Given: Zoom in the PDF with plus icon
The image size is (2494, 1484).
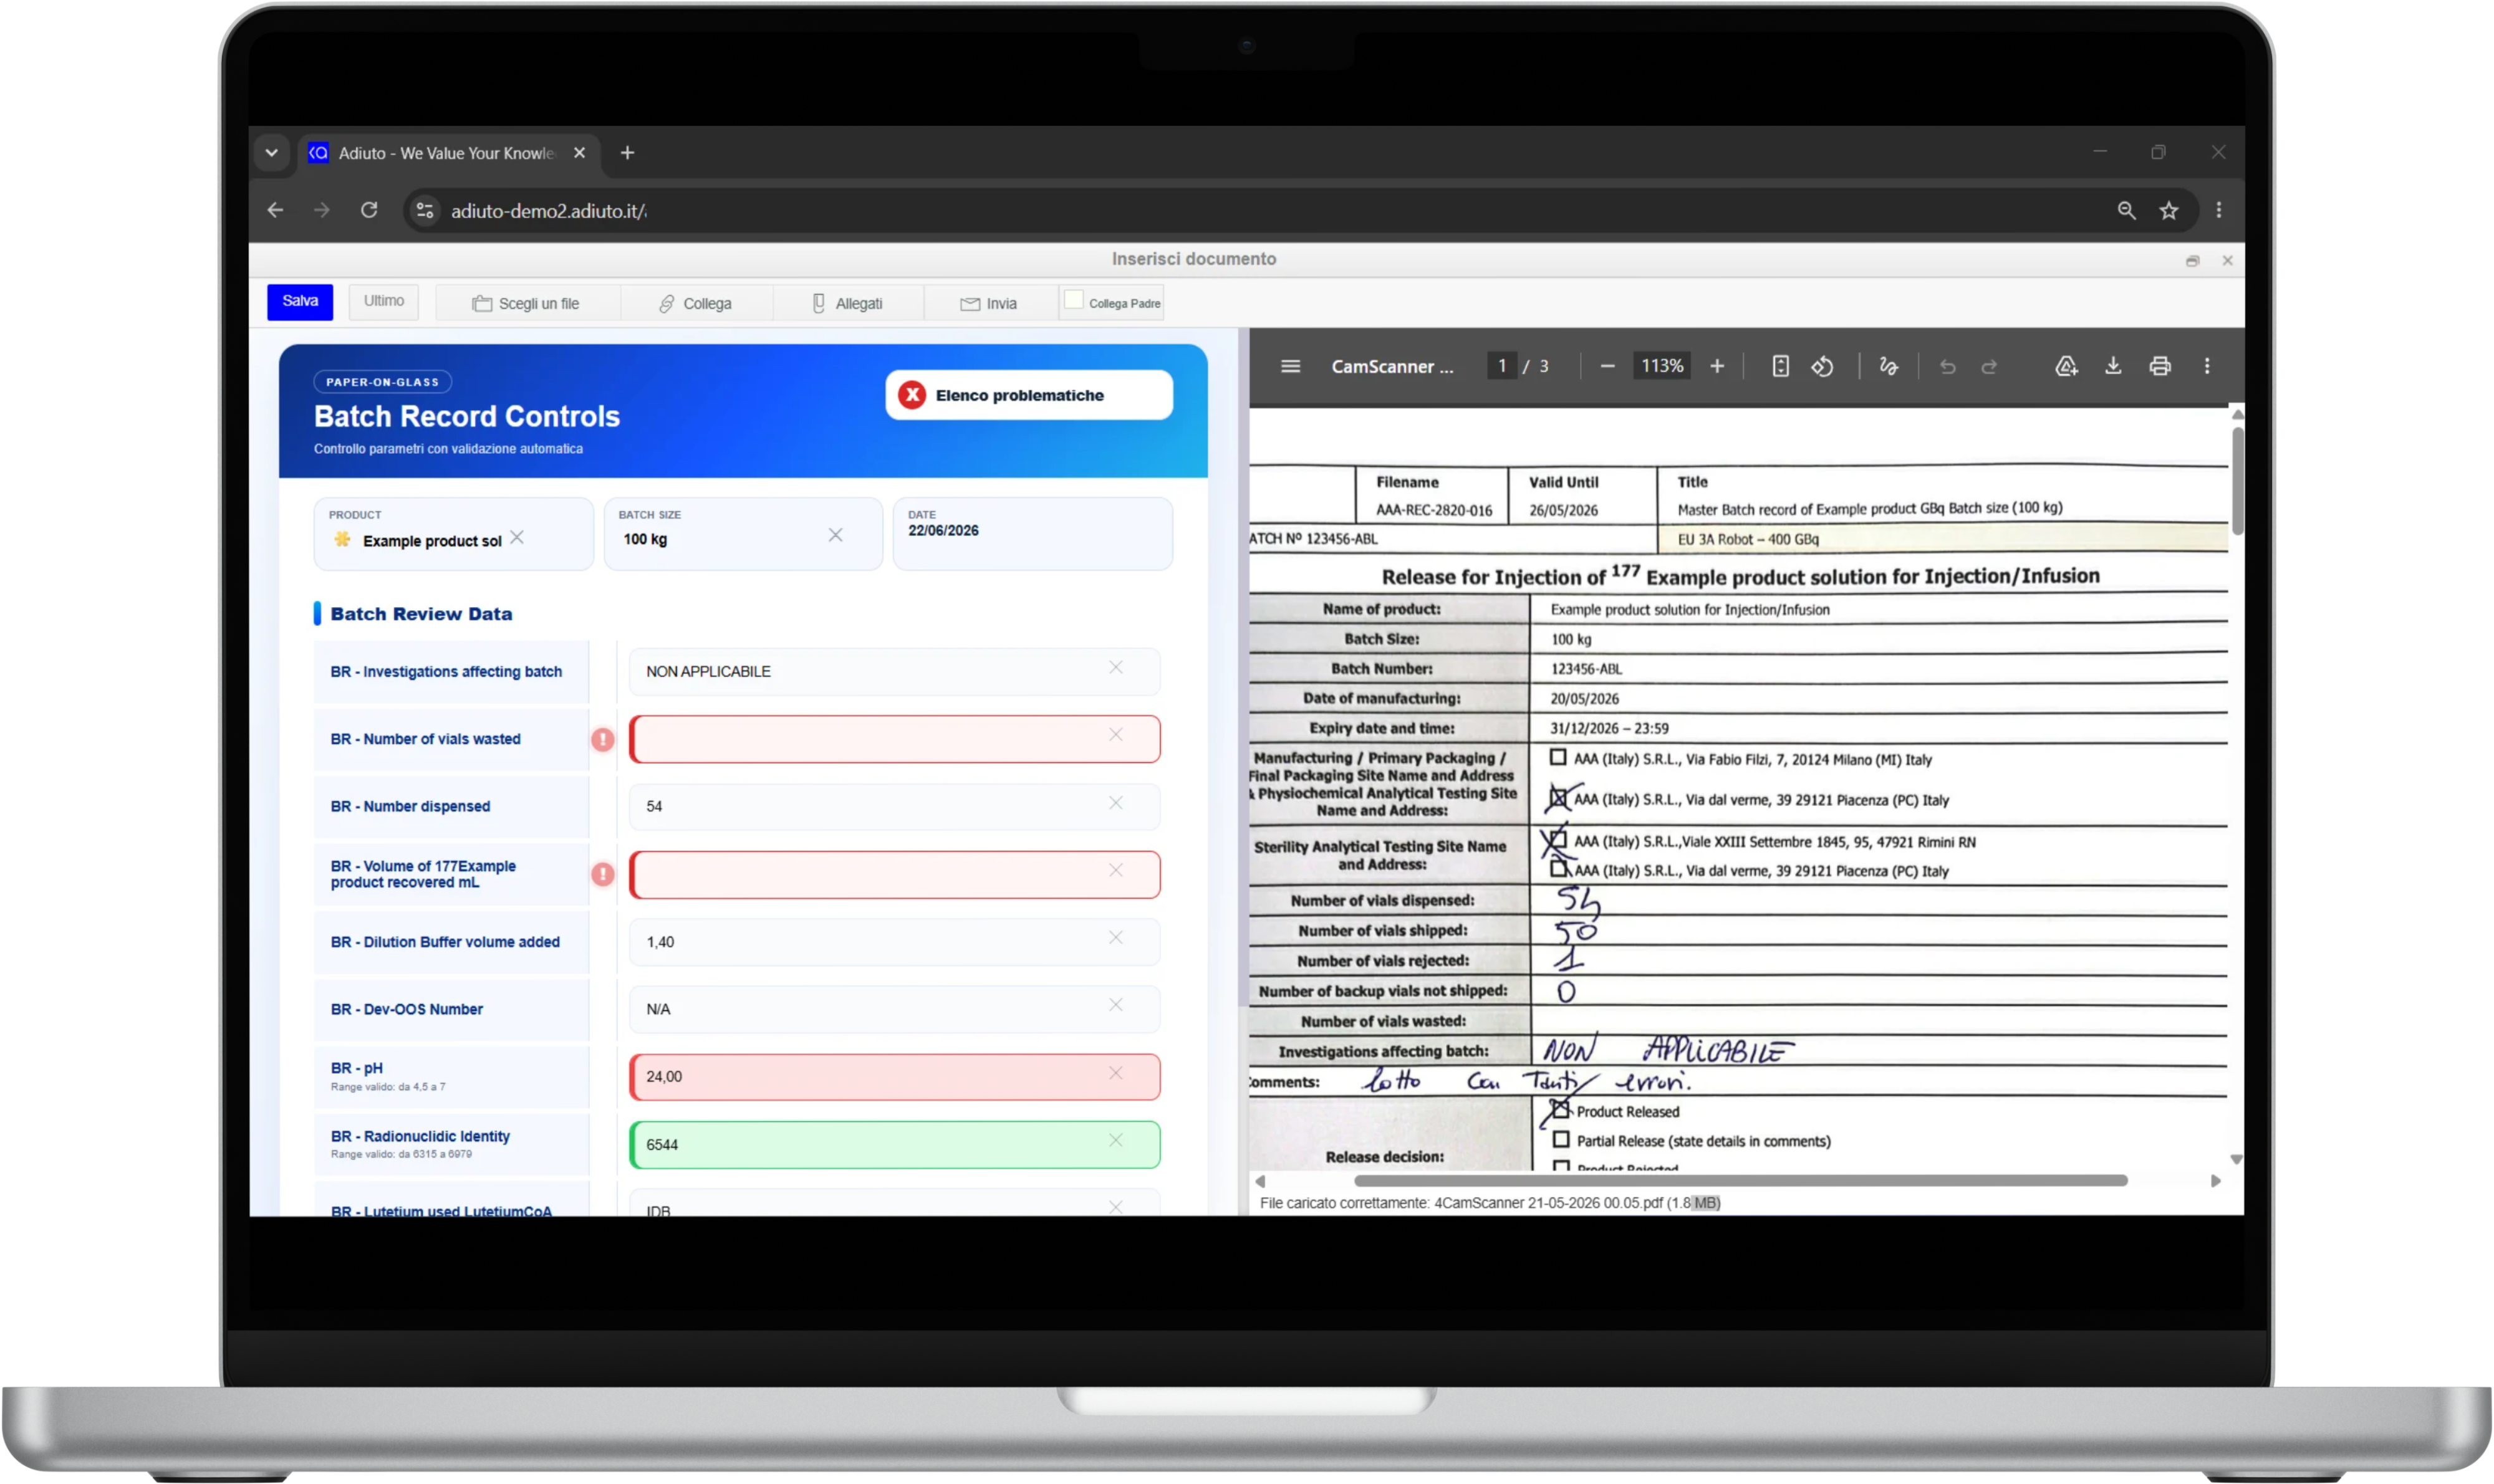Looking at the screenshot, I should point(1716,366).
